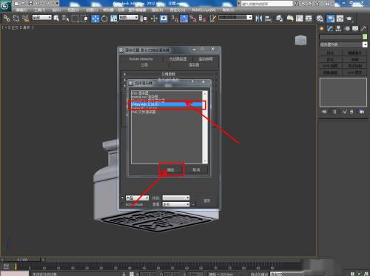The height and width of the screenshot is (276, 370).
Task: Select the Product render mode radio button
Action: (x=122, y=198)
